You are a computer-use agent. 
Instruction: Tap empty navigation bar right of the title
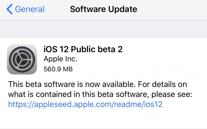(173, 9)
